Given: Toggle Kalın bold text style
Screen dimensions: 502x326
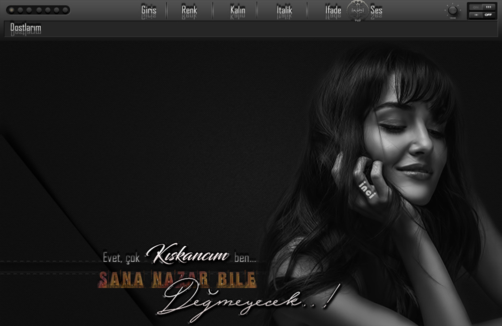Looking at the screenshot, I should [x=237, y=10].
